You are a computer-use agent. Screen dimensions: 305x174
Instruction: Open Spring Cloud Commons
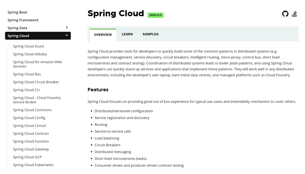coord(32,110)
